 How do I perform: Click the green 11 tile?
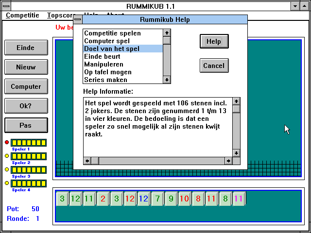89,199
